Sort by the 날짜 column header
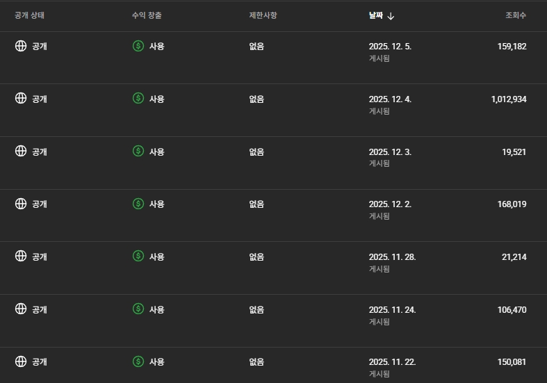 [376, 15]
